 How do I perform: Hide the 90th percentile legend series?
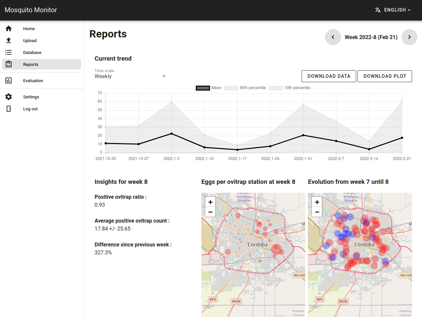click(231, 88)
